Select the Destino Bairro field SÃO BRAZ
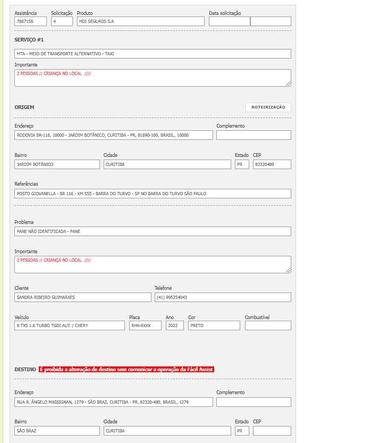The image size is (380, 443). tap(57, 431)
